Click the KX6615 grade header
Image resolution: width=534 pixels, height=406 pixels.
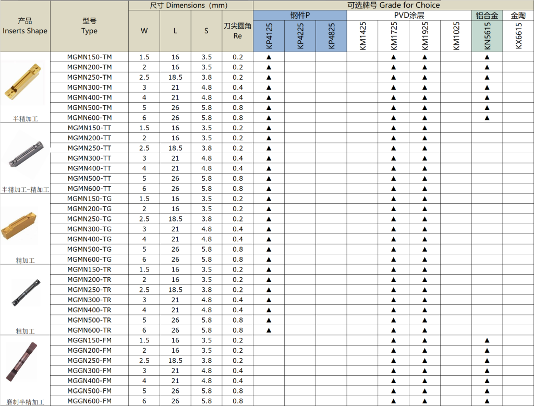tap(518, 36)
